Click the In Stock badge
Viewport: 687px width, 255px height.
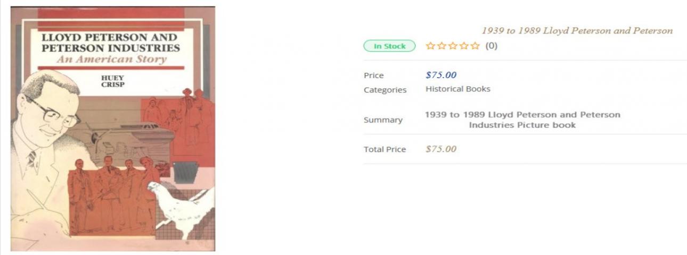coord(389,46)
